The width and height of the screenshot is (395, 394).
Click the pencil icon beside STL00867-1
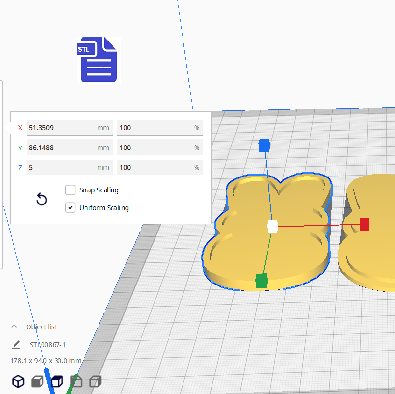point(15,344)
